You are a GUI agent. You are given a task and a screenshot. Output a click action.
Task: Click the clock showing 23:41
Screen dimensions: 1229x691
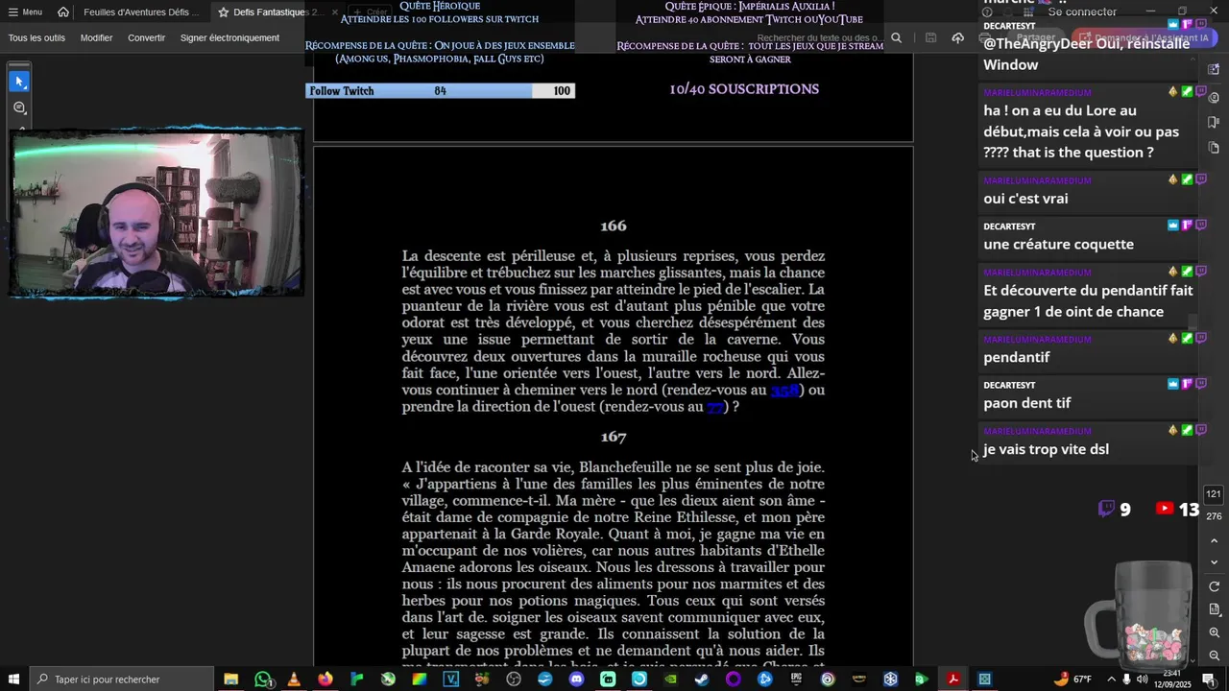[x=1172, y=673]
